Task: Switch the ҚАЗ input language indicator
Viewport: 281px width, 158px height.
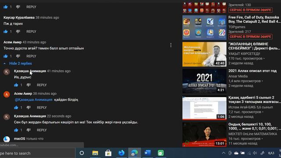Action: (271, 153)
